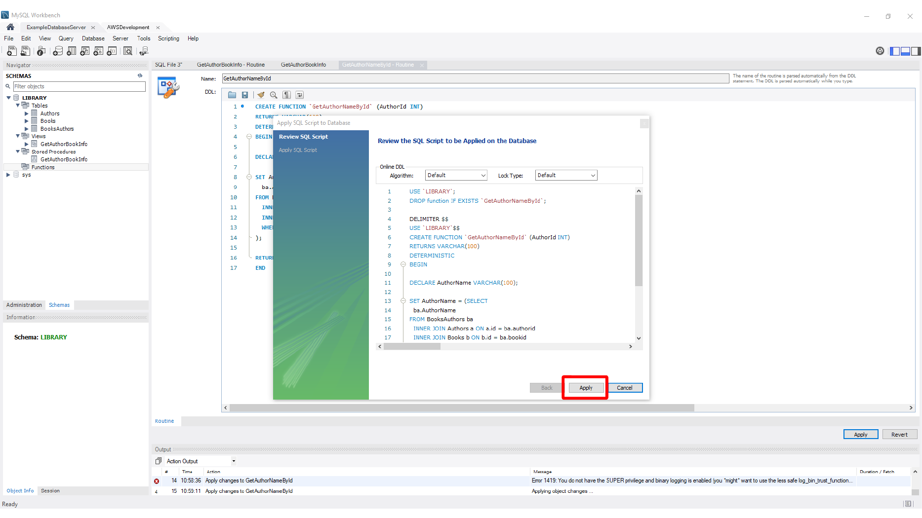Viewport: 922px width, 518px height.
Task: Click status bar icon at bottom right
Action: coord(908,504)
